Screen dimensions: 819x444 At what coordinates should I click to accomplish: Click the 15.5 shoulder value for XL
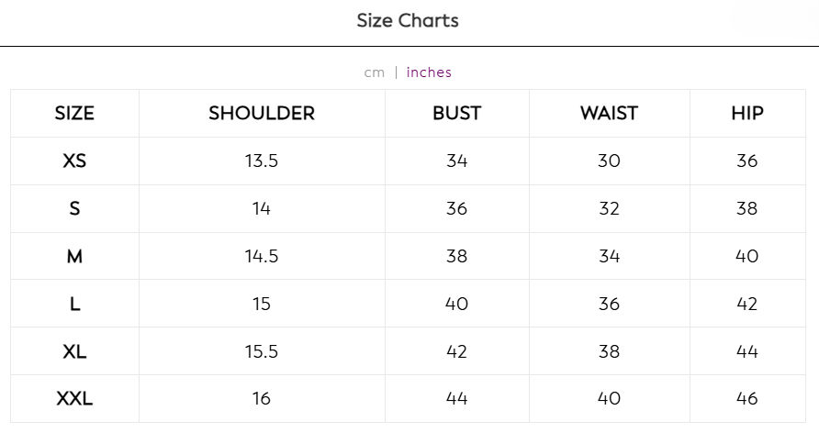coord(262,351)
